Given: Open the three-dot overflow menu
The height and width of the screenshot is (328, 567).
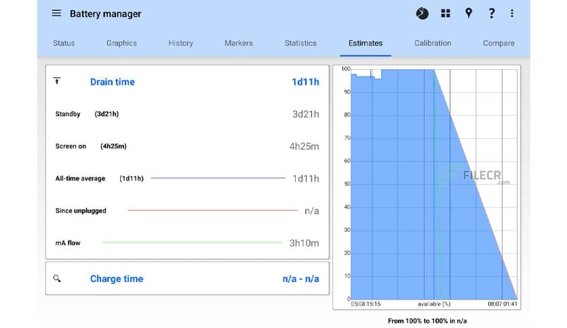Looking at the screenshot, I should pos(512,14).
